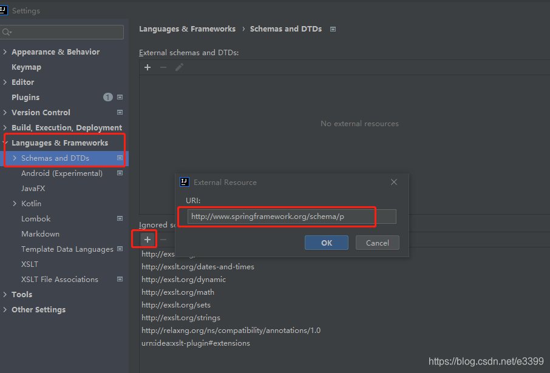Screen dimensions: 550x373
Task: Click Cancel in External Resource dialog
Action: 377,243
